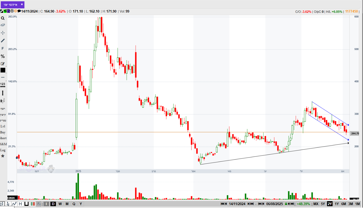Add chart to favorites with star icon

pyautogui.click(x=3, y=156)
